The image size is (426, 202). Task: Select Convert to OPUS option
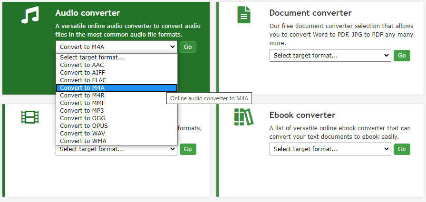tap(116, 125)
